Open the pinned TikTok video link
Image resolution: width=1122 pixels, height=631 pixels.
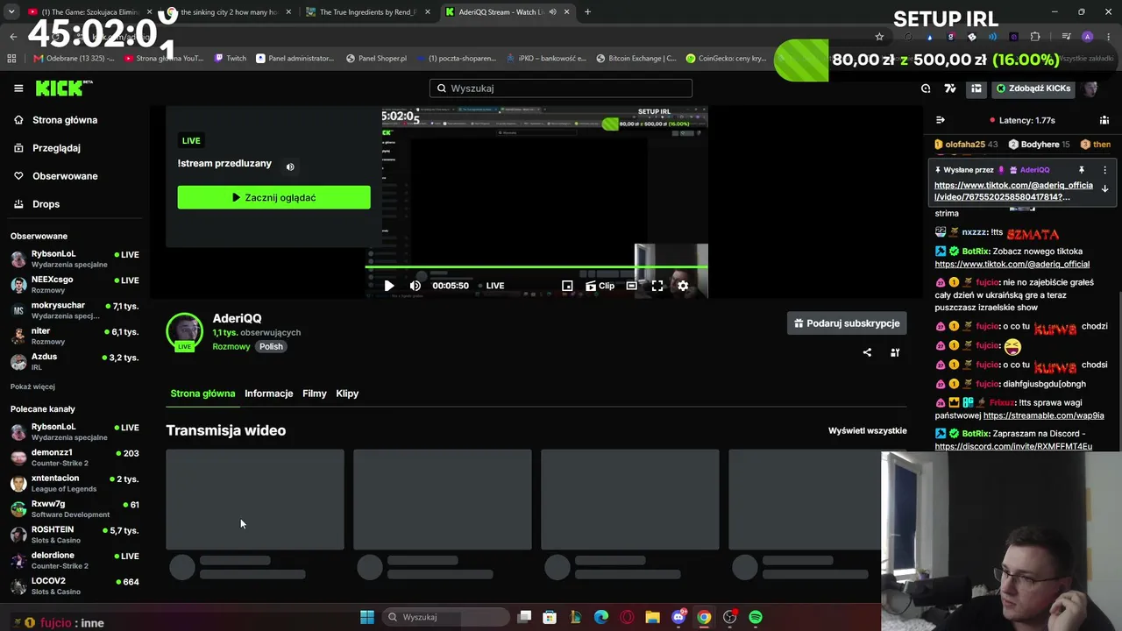1013,191
